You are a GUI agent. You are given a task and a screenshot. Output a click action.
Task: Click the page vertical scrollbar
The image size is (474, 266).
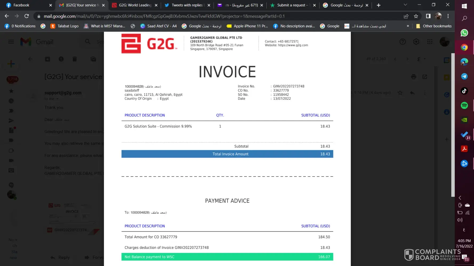click(453, 125)
